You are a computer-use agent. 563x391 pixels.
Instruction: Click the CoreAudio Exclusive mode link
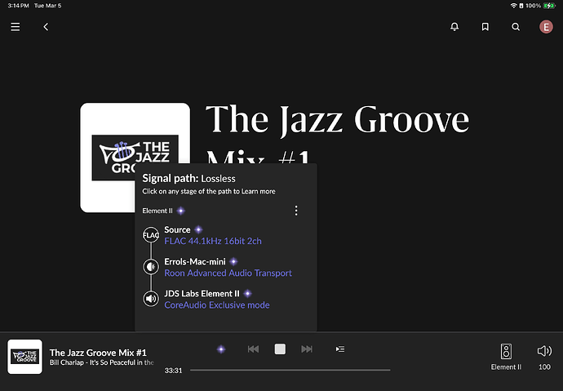(x=217, y=304)
